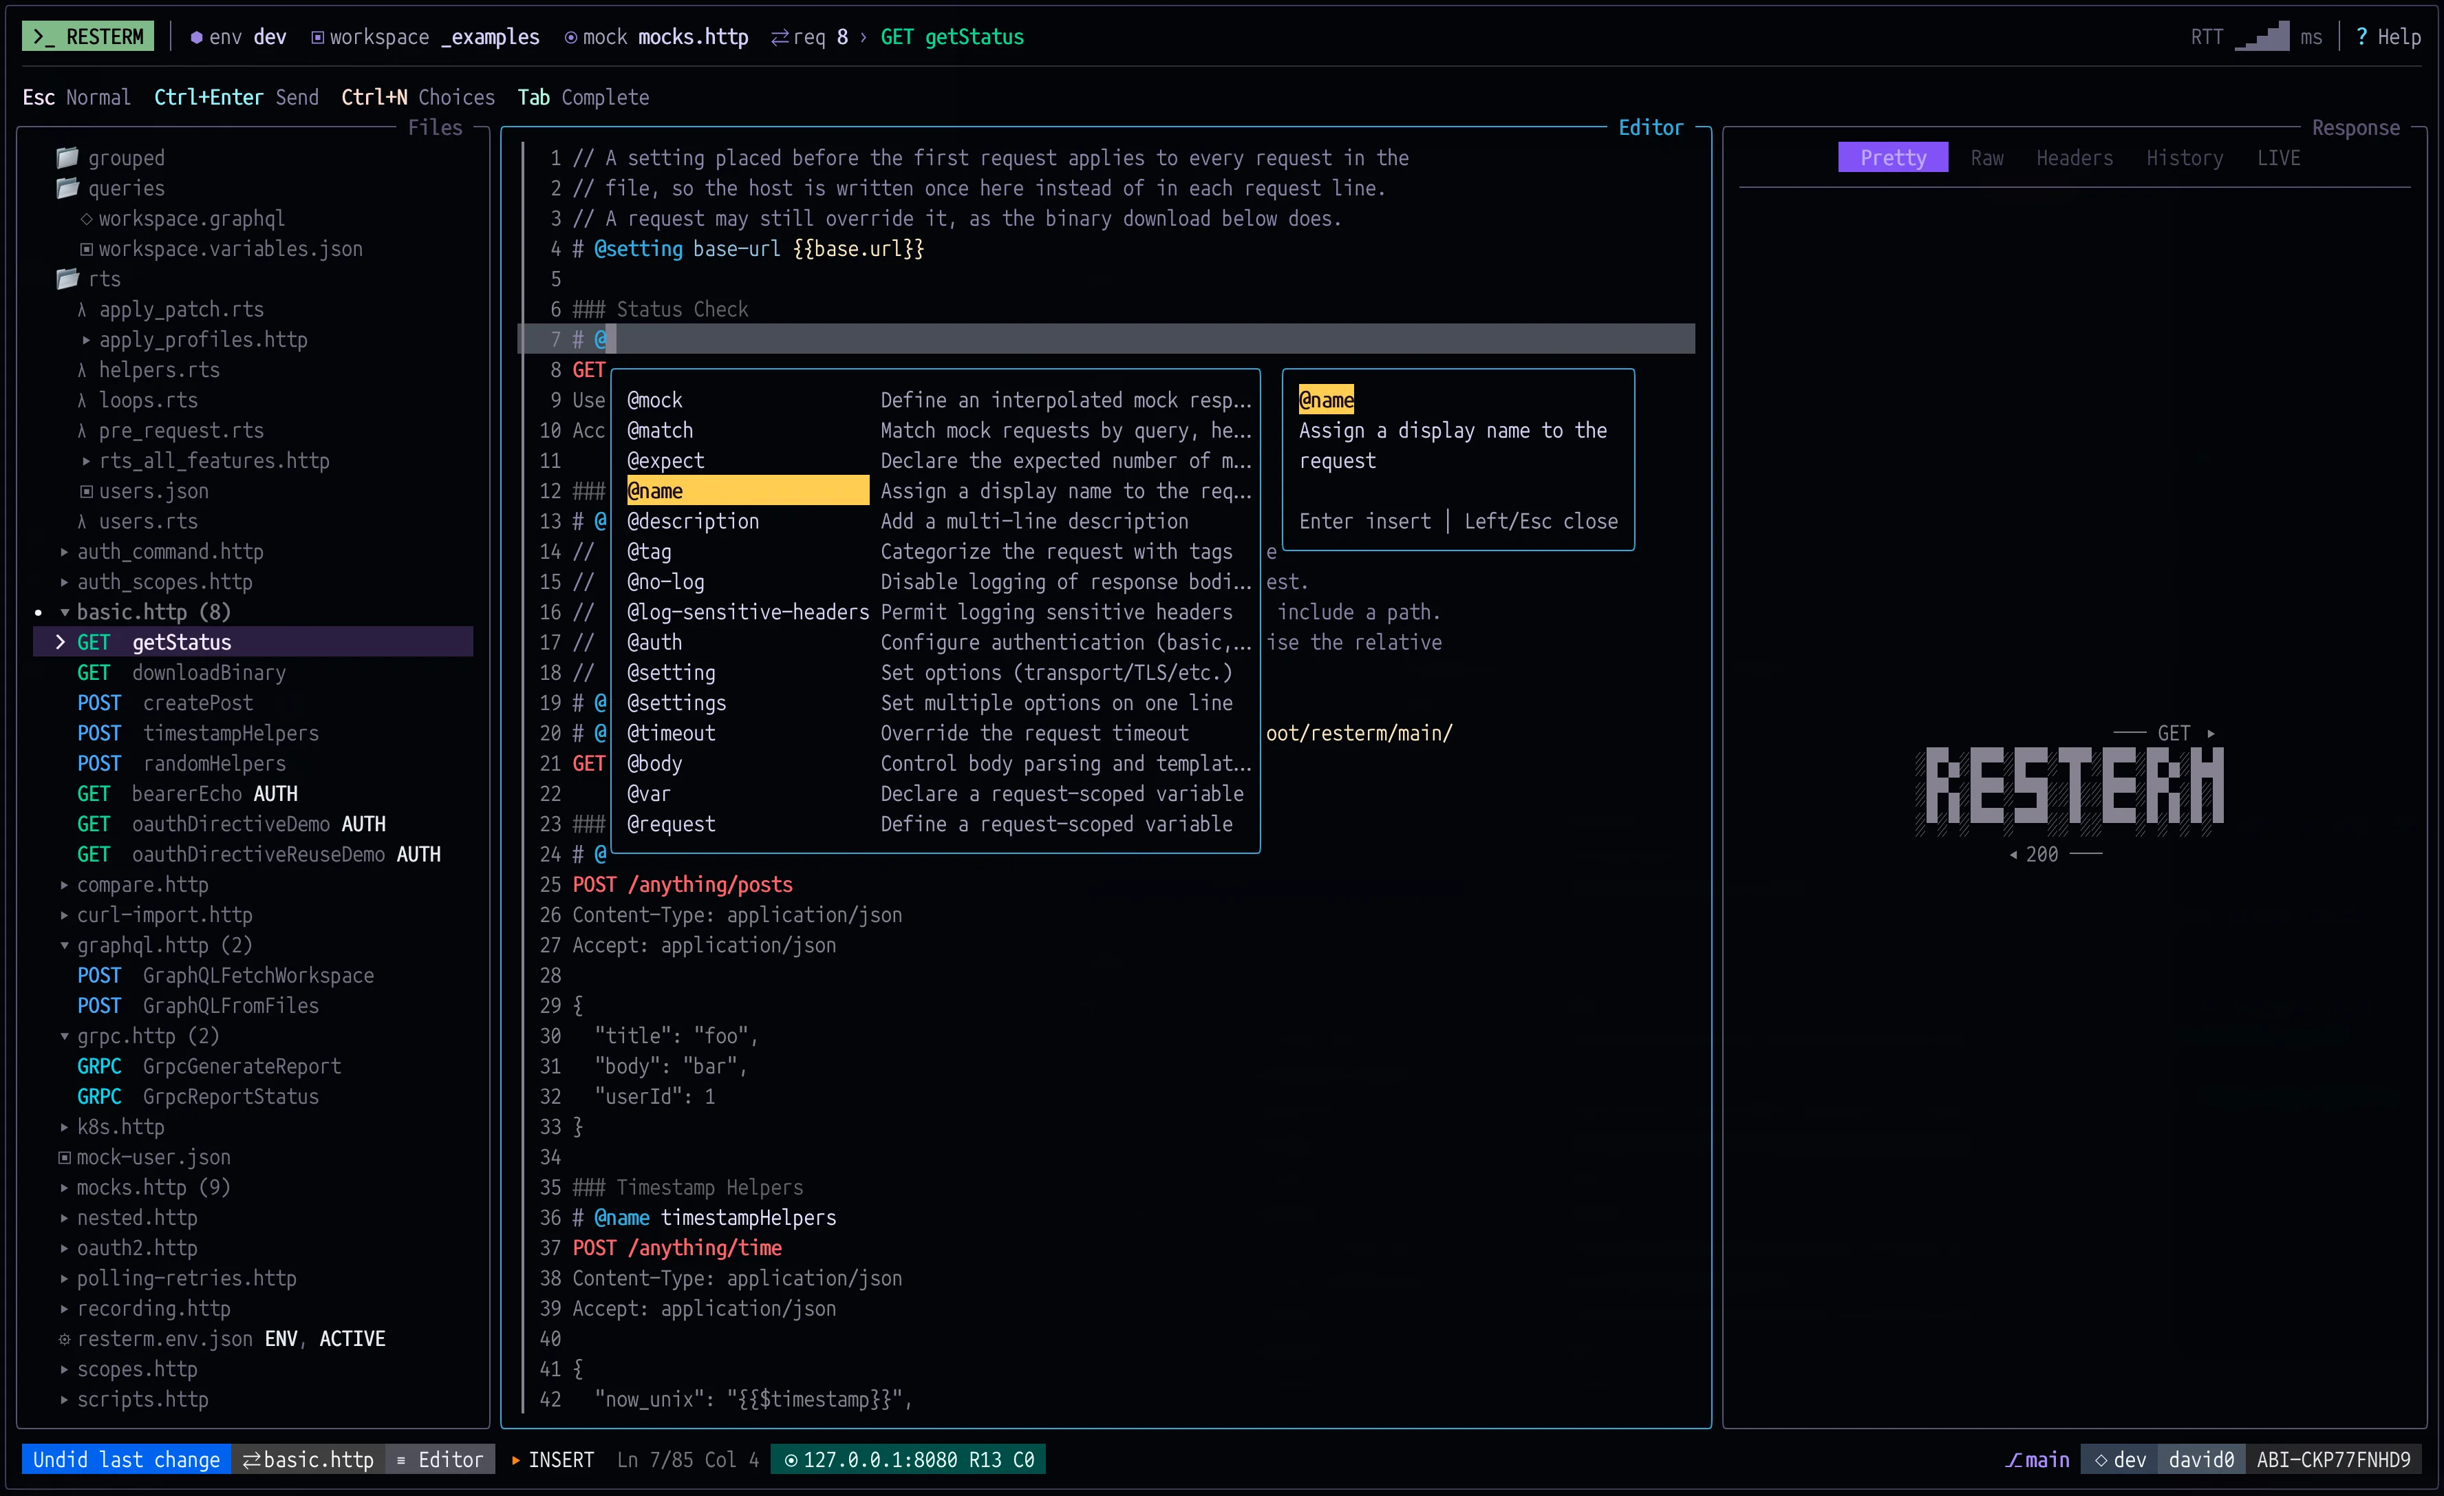Click editor line 7 with cursor

click(1106, 339)
